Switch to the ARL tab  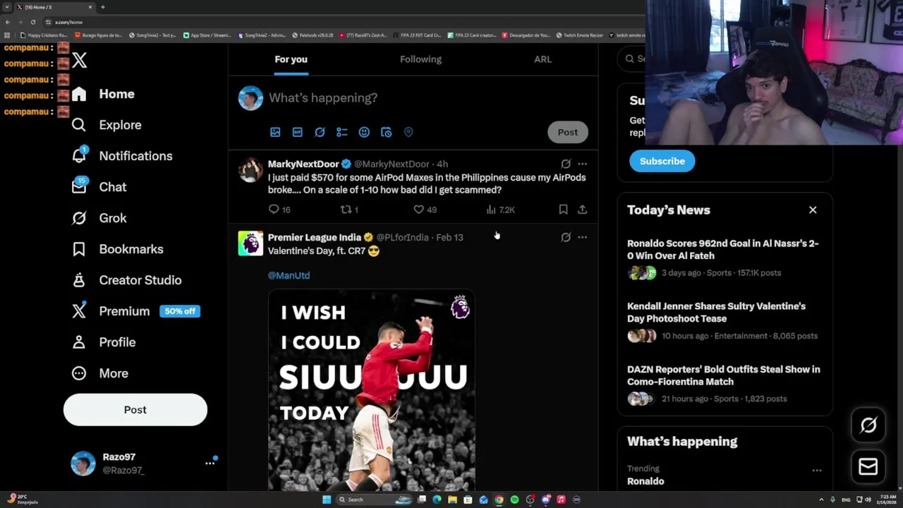click(x=543, y=59)
